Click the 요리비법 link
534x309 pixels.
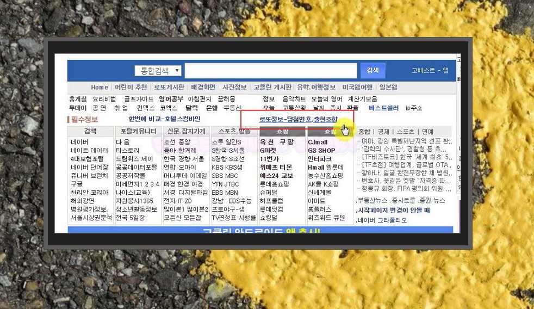[104, 99]
